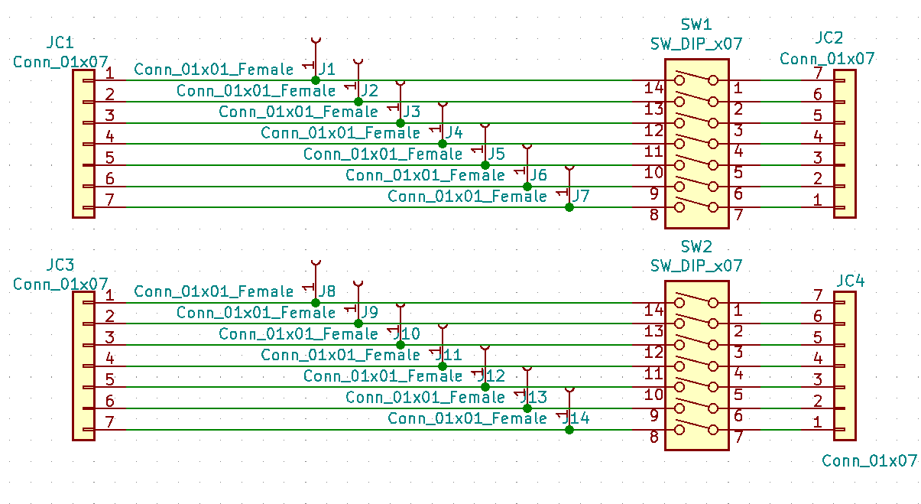Click the junction dot below J1
Image resolution: width=921 pixels, height=504 pixels.
316,80
